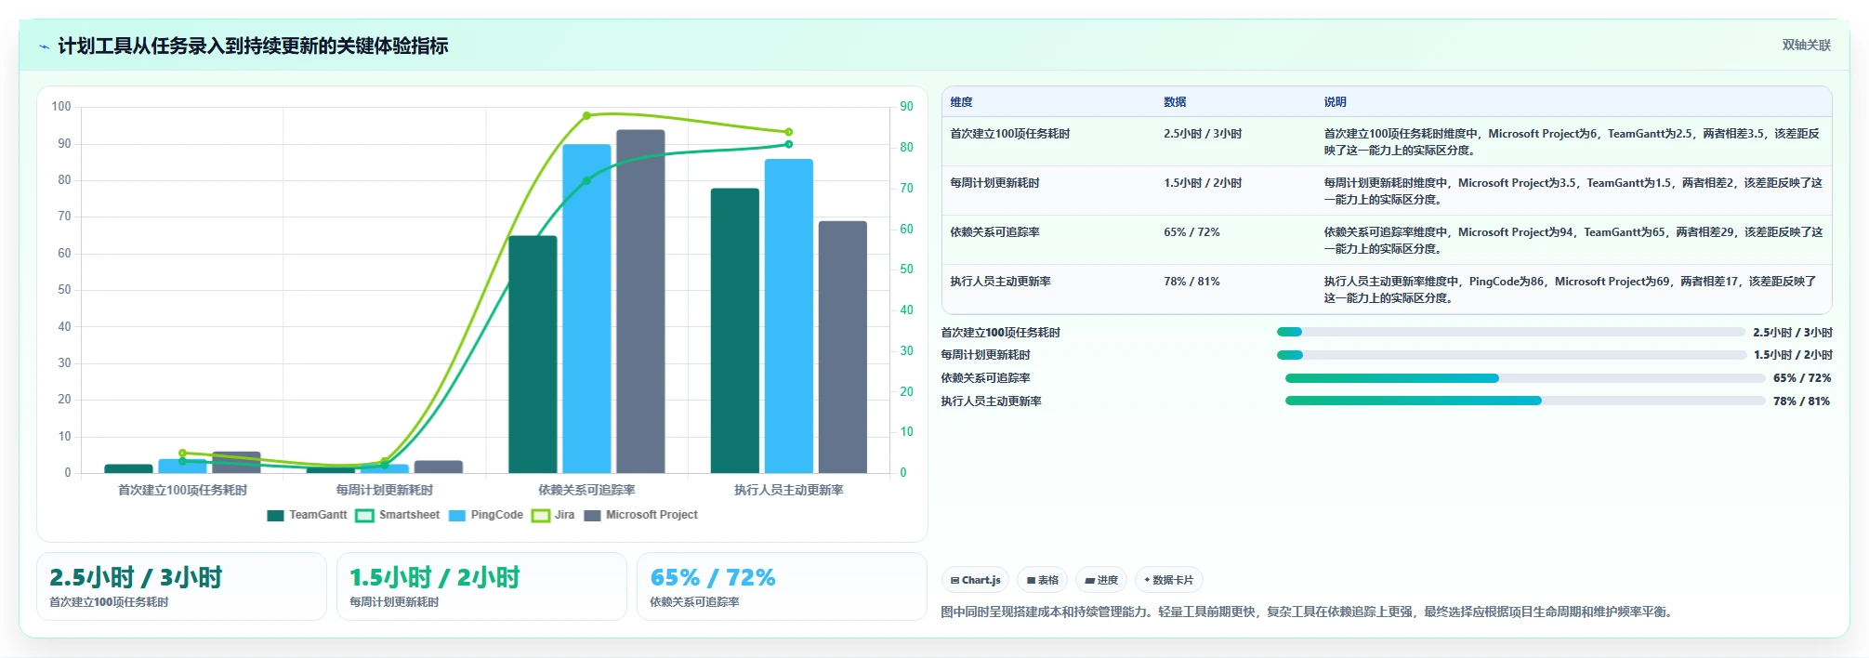Click TeamGantt bar in 依赖关系可追踪率 group
The width and height of the screenshot is (1869, 658).
point(533,354)
